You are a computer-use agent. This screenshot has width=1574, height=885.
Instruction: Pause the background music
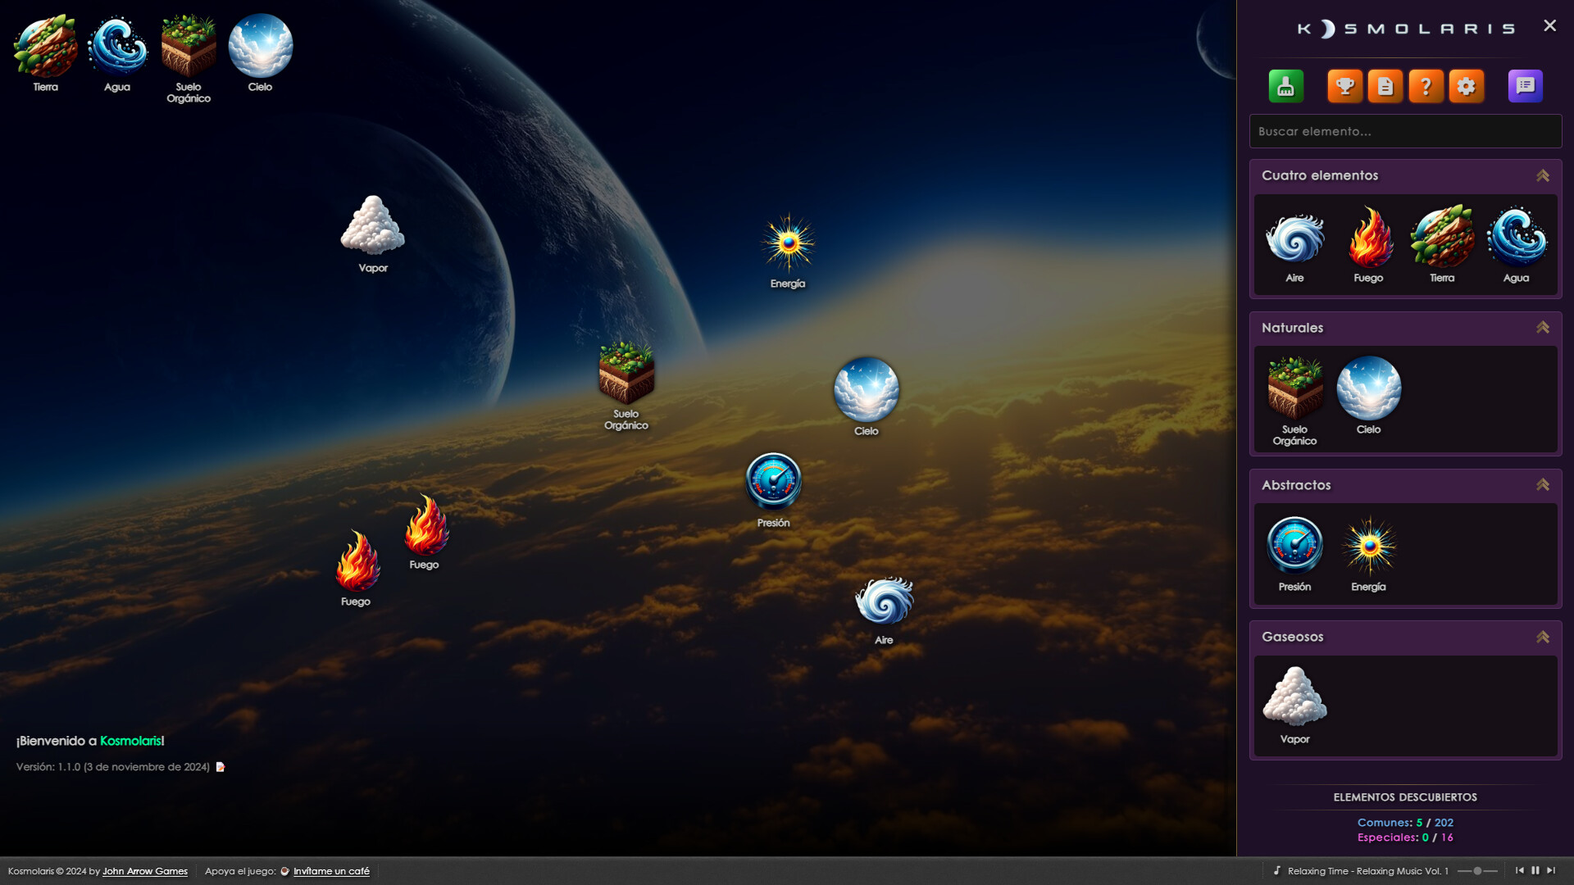tap(1535, 870)
